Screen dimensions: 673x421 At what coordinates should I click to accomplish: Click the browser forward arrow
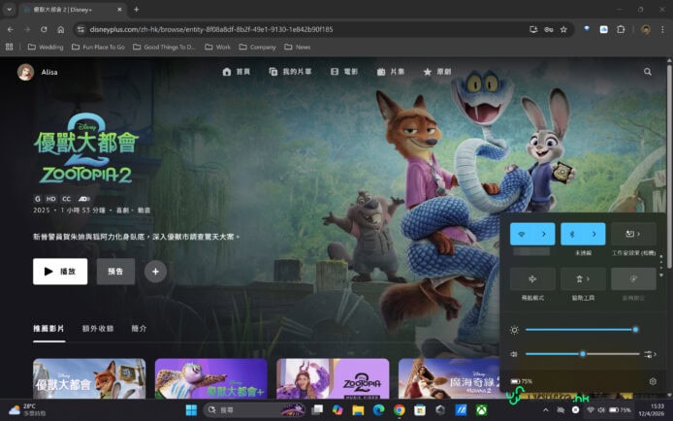[27, 29]
